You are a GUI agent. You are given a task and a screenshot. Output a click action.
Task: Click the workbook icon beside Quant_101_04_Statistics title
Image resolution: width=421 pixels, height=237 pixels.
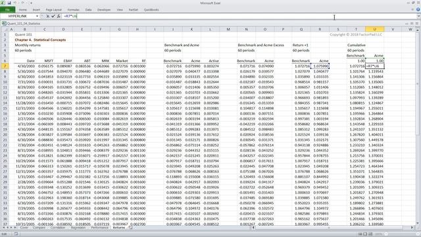(x=4, y=24)
